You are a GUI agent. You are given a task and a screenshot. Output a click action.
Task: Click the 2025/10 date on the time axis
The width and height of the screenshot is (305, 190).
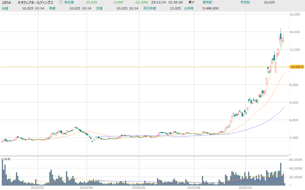(246, 188)
